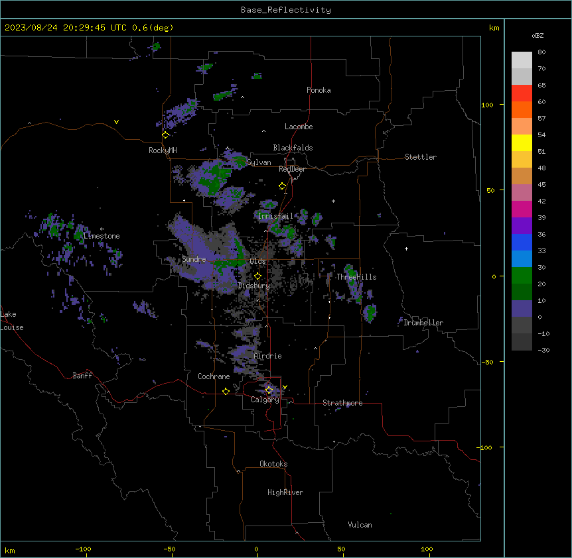This screenshot has height=558, width=572.
Task: Select the light blue 30-33 dBZ legend swatch
Action: point(522,258)
